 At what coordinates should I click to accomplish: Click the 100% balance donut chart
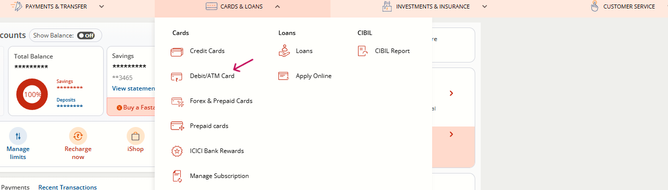coord(32,94)
